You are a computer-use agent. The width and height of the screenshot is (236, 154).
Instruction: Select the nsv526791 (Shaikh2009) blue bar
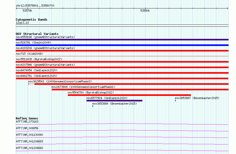(122, 45)
